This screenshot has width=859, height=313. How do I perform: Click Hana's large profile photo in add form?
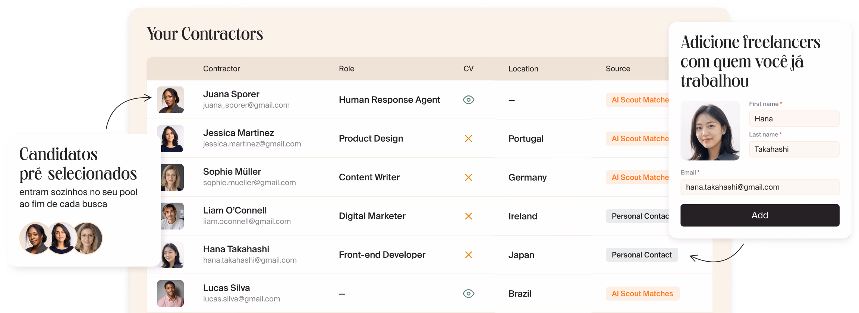(710, 130)
